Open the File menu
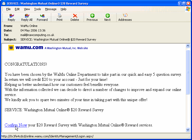Screen dimensions: 192x140 [x=8, y=9]
